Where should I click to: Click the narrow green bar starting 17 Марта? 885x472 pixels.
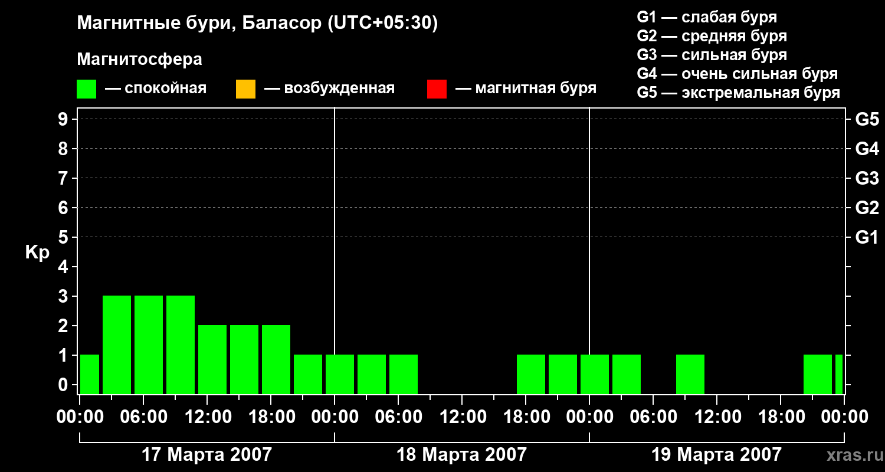(x=90, y=374)
